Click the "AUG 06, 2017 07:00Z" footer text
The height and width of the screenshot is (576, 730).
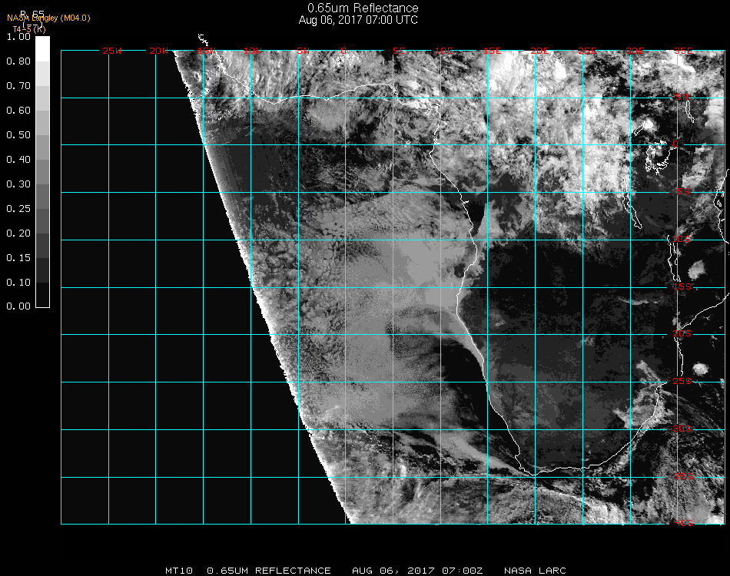coord(417,571)
